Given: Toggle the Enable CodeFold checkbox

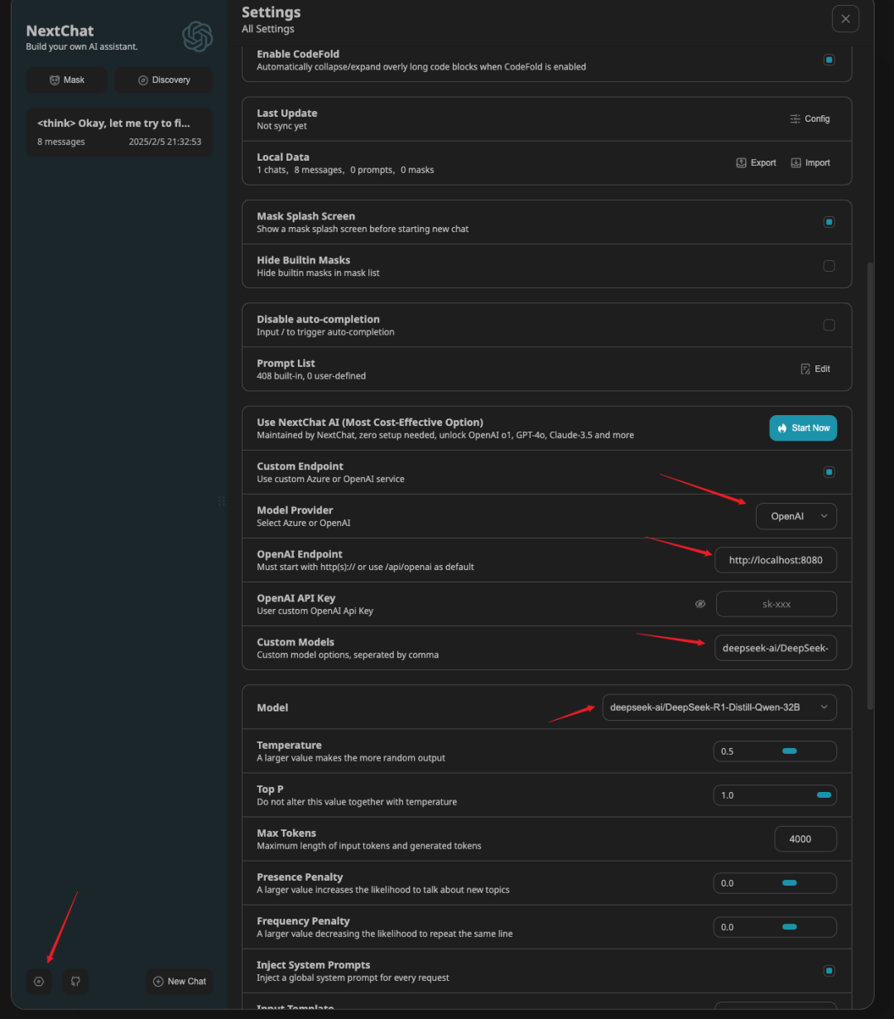Looking at the screenshot, I should [829, 60].
